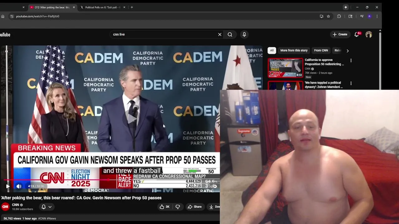Open CNN channel avatar

coord(5,207)
